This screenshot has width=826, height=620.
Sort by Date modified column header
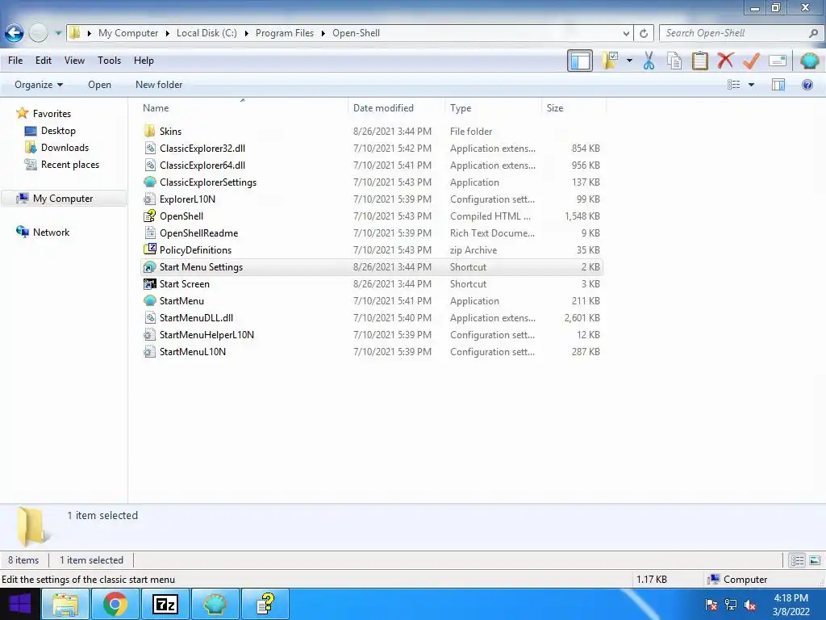pos(395,108)
